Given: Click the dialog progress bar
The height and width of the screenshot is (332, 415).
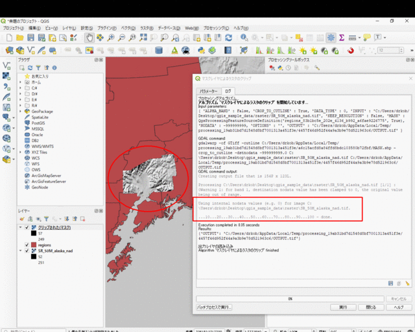Looking at the screenshot, I should coord(290,299).
